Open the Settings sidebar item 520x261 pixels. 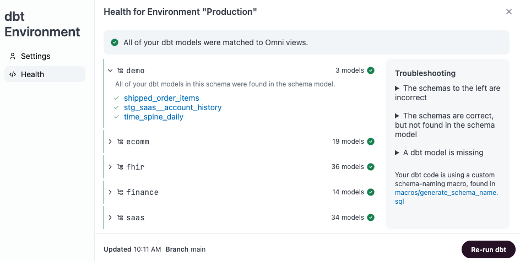tap(35, 56)
